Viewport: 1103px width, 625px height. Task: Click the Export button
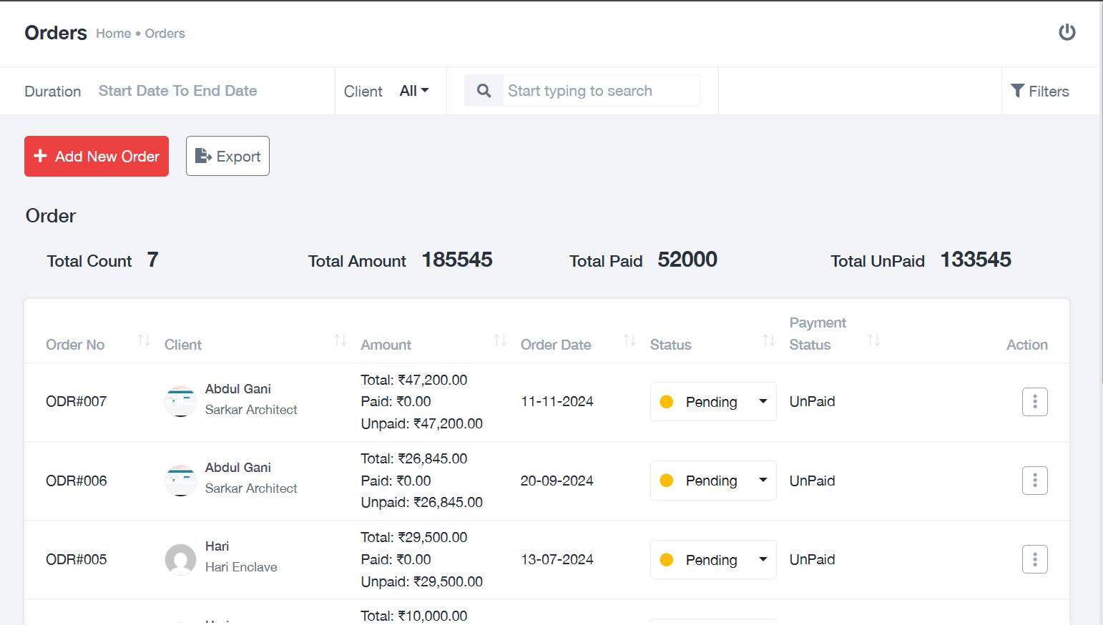227,156
